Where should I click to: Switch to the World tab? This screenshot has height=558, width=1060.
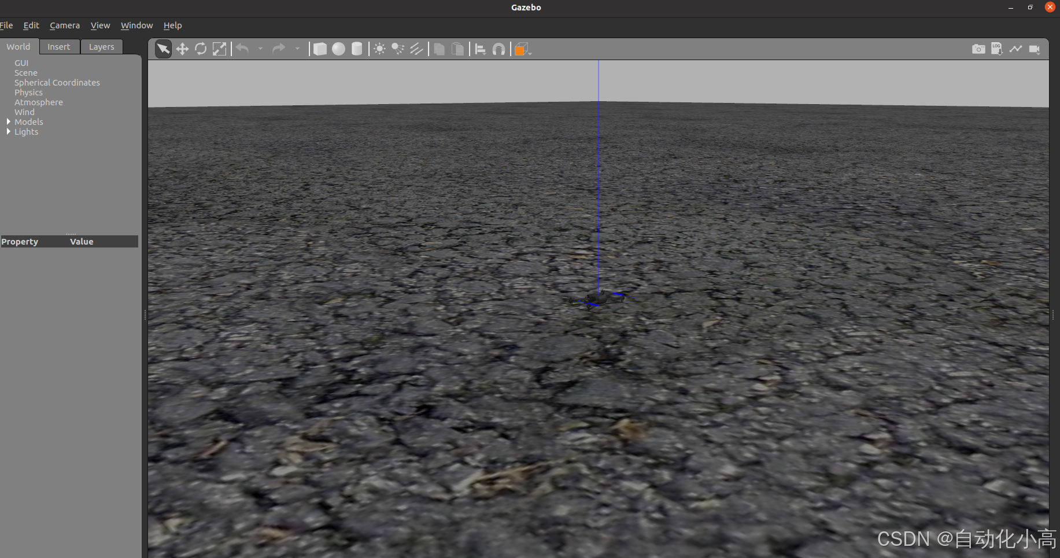(19, 46)
